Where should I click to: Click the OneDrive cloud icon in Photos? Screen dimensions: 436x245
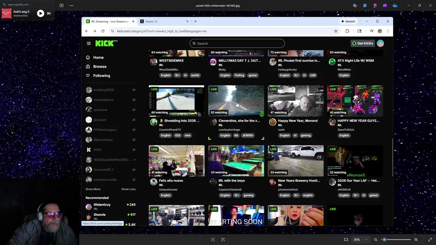tap(395, 5)
